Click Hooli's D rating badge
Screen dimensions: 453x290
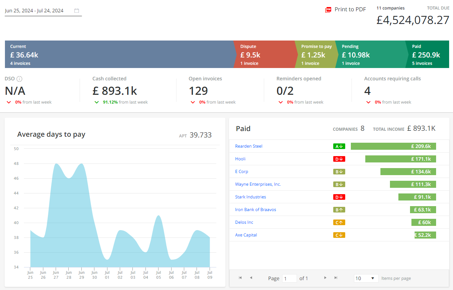(x=339, y=159)
